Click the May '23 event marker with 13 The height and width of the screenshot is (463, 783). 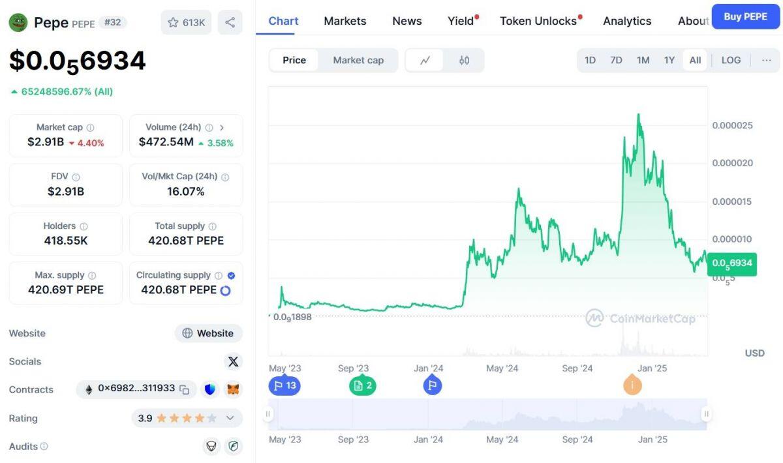coord(284,385)
